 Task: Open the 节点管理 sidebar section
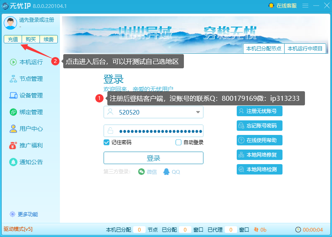click(26, 79)
